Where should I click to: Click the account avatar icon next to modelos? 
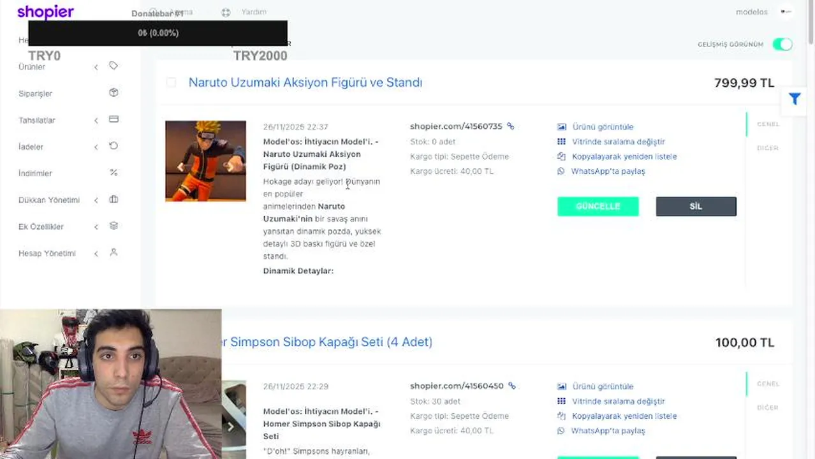pyautogui.click(x=786, y=11)
